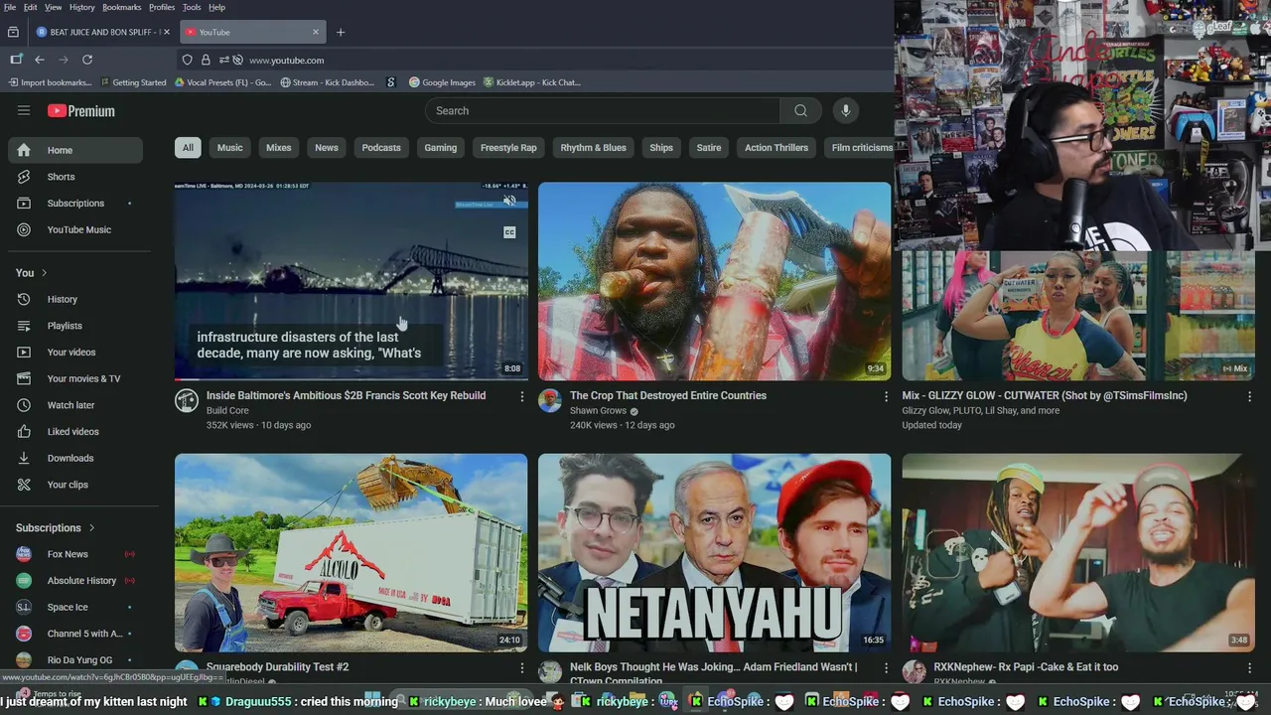Expand the You section chevron
Viewport: 1271px width, 715px height.
point(44,273)
